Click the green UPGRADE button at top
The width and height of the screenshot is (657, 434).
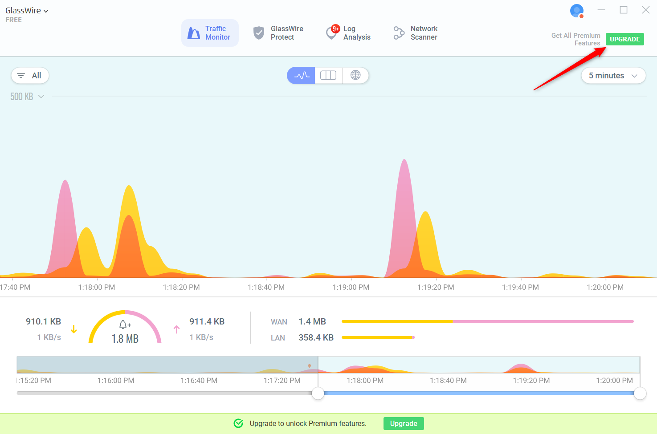tap(624, 39)
